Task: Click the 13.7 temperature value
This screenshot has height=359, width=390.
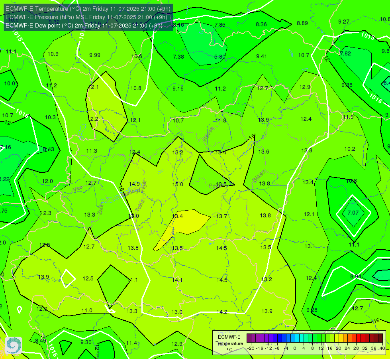Action: pyautogui.click(x=221, y=216)
